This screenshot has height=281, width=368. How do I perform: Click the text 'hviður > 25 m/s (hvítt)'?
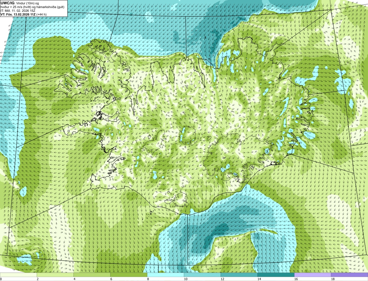click(17, 7)
